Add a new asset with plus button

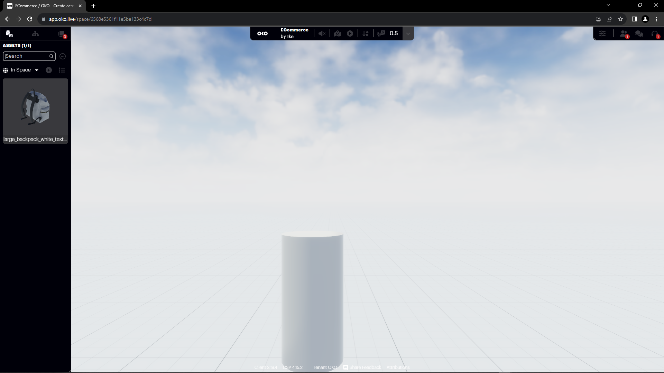49,70
